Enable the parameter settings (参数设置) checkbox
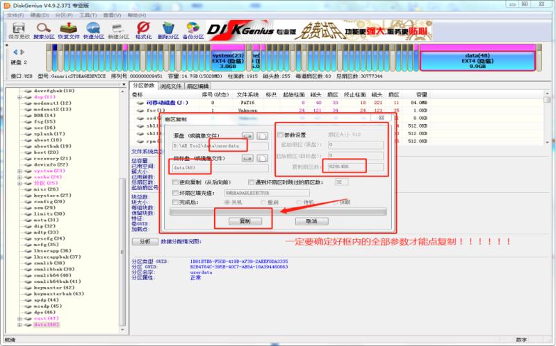556x346 pixels. coord(281,135)
